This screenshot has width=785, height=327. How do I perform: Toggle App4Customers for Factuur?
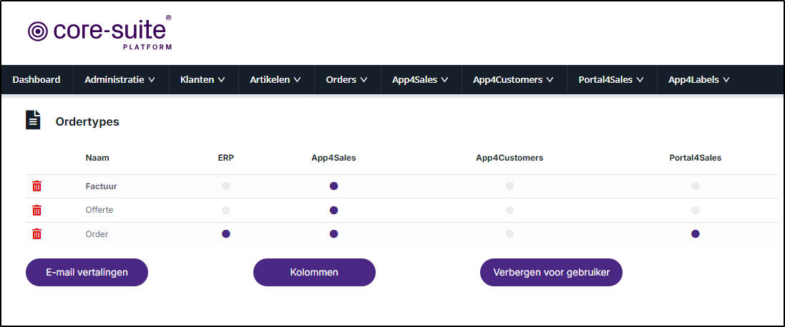[x=509, y=186]
